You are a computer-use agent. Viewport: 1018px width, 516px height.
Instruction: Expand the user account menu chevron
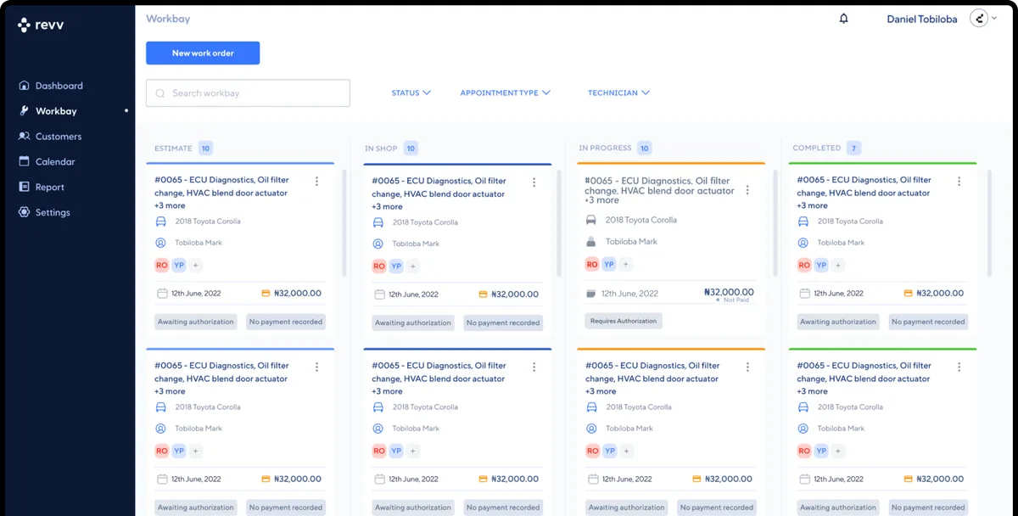pyautogui.click(x=993, y=19)
